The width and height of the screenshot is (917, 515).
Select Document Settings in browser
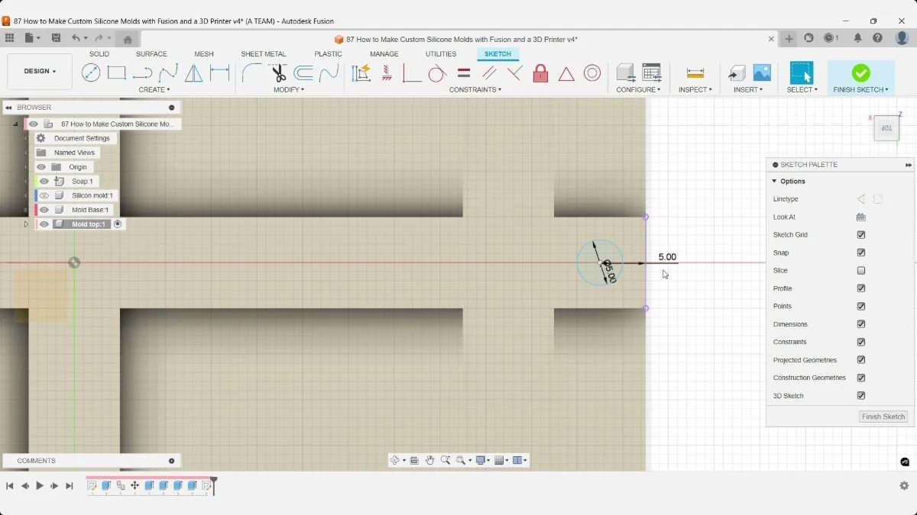click(82, 139)
